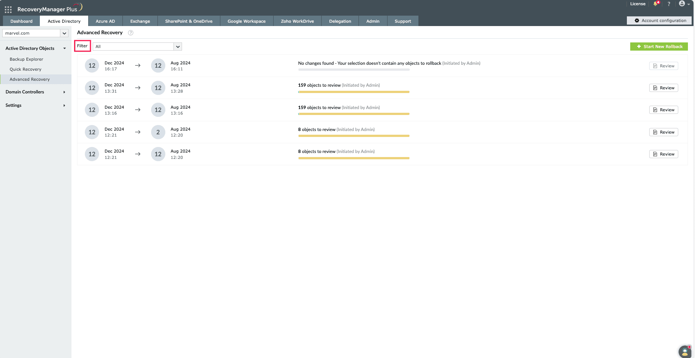The image size is (695, 358).
Task: Click the Filter label text
Action: 82,46
